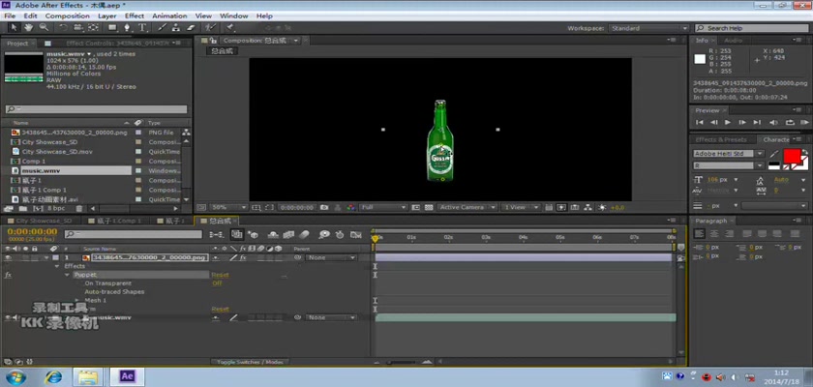Expand the Mesh 1 property group
Screen dimensions: 813x387
pos(78,300)
